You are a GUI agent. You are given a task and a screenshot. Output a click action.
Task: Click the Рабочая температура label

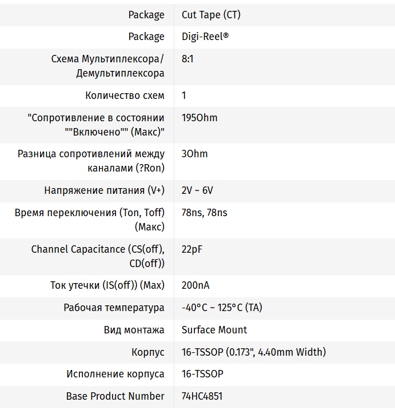(x=114, y=308)
